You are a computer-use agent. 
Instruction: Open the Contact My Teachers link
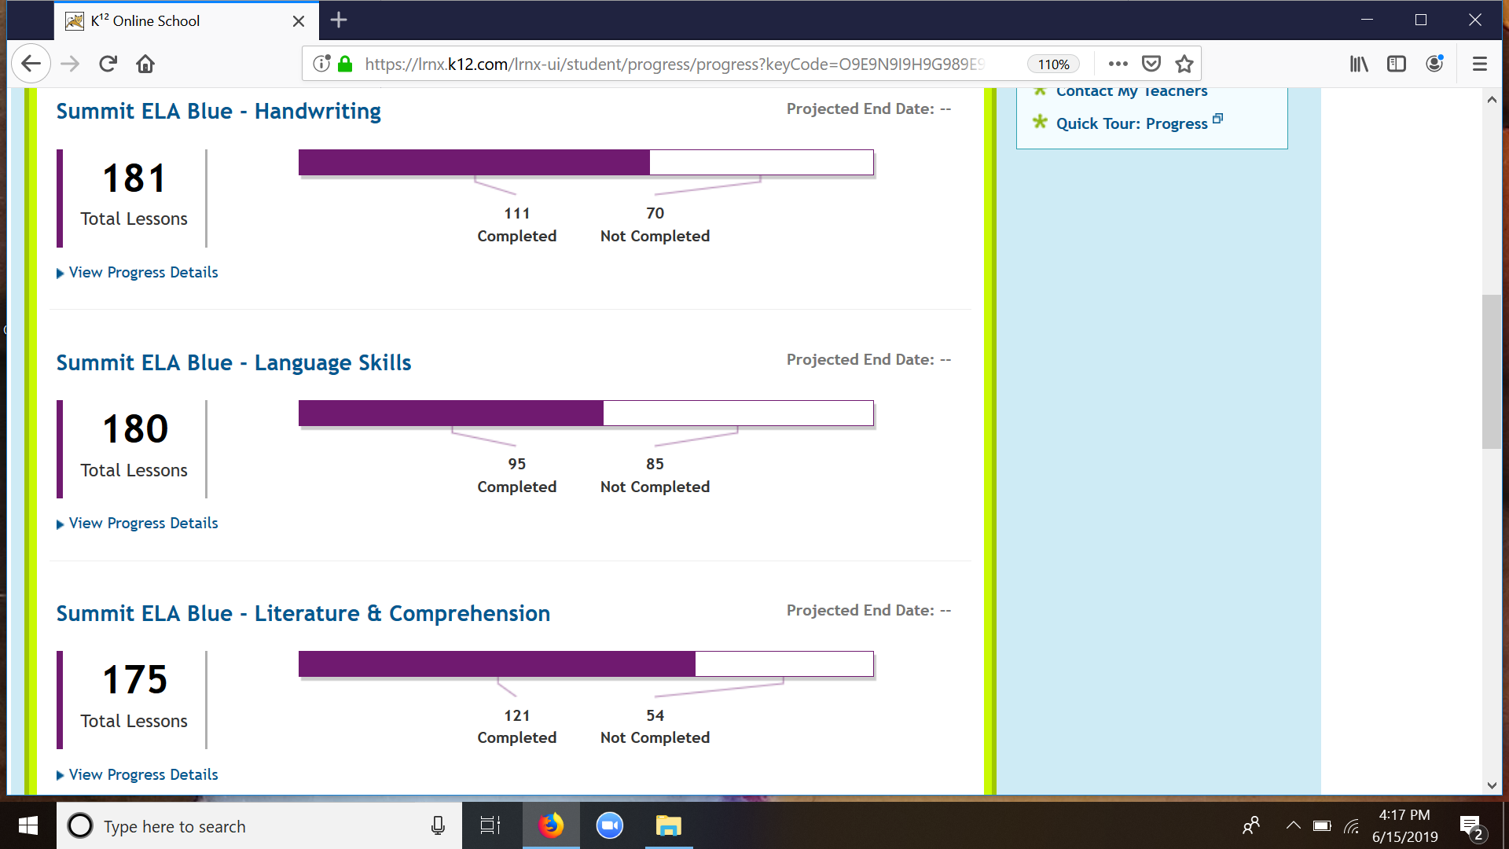coord(1132,91)
